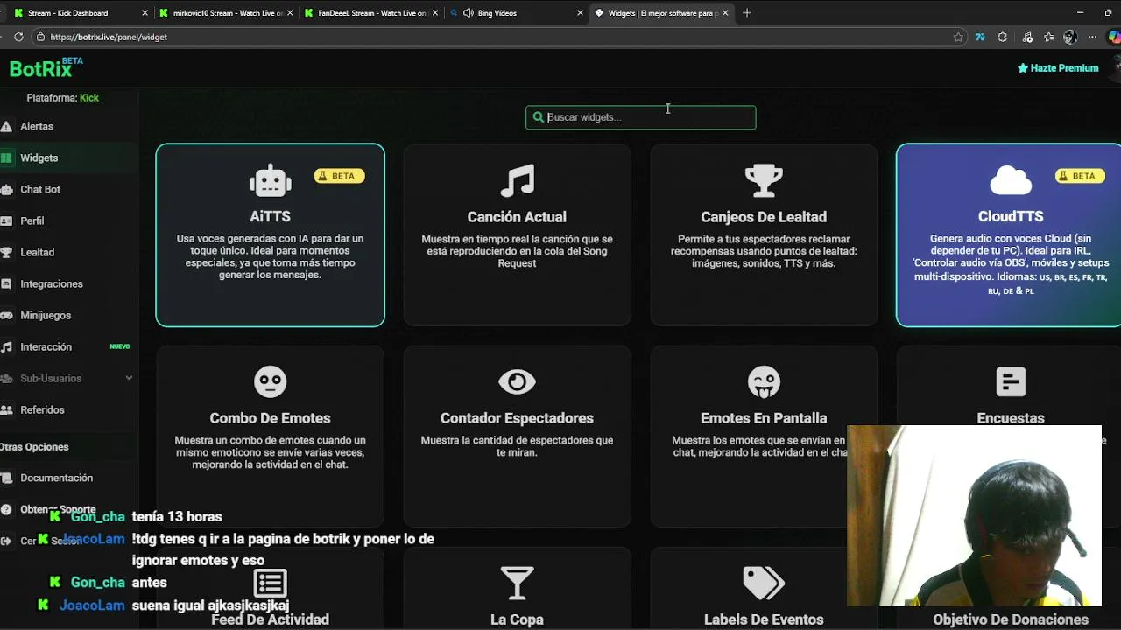Image resolution: width=1121 pixels, height=630 pixels.
Task: Open the browser settings and more menu
Action: pyautogui.click(x=1092, y=37)
